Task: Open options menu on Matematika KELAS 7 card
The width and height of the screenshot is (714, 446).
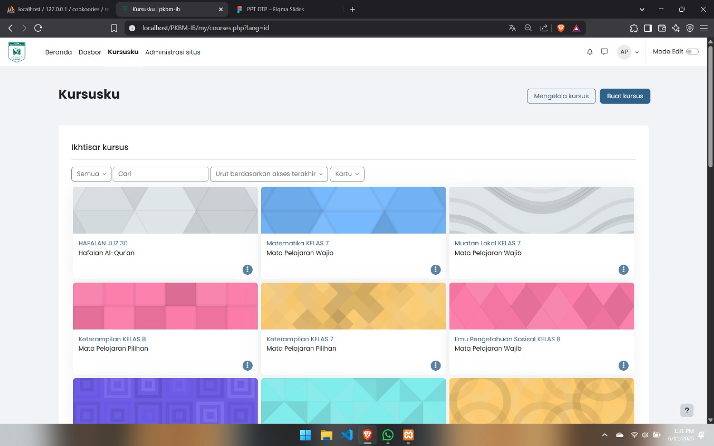Action: point(436,270)
